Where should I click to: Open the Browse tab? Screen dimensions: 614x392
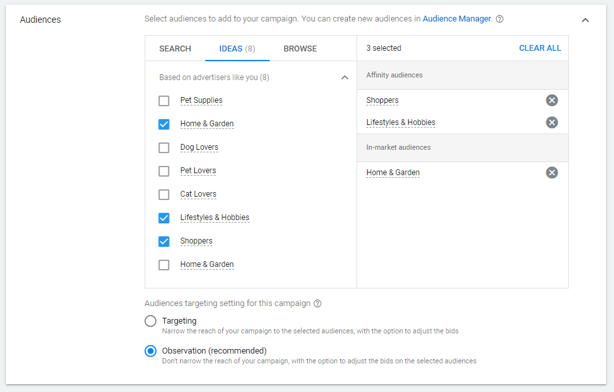[300, 49]
